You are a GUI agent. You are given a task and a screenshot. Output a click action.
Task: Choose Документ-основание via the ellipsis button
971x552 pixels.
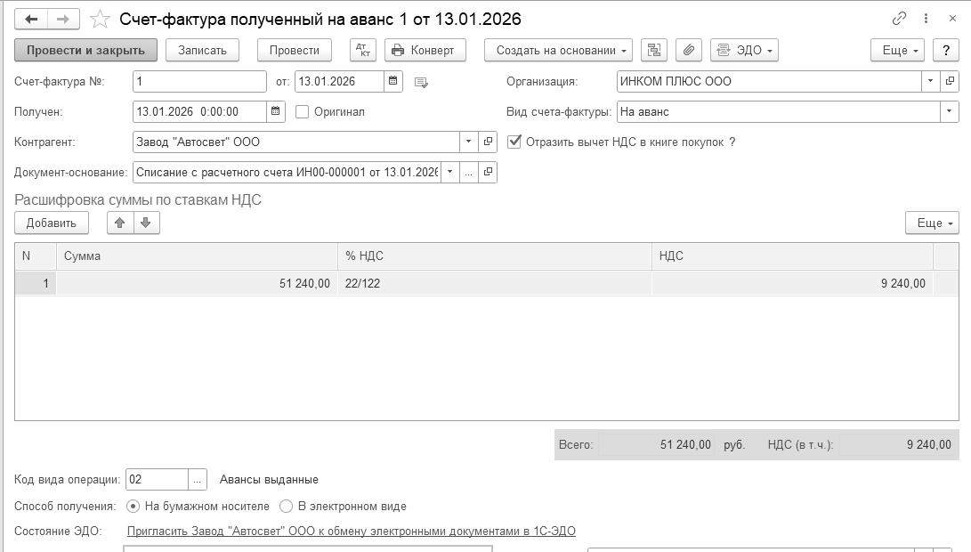coord(469,172)
